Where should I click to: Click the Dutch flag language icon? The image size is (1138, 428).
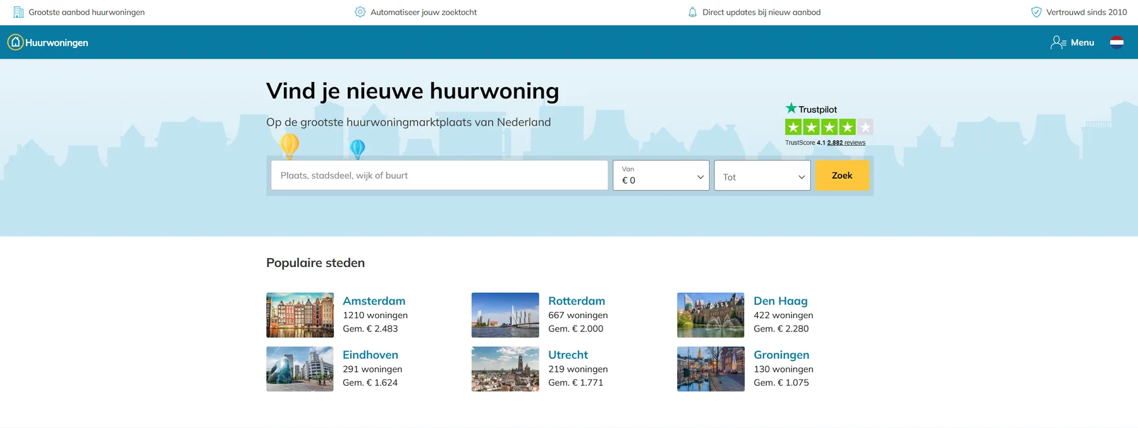point(1117,42)
